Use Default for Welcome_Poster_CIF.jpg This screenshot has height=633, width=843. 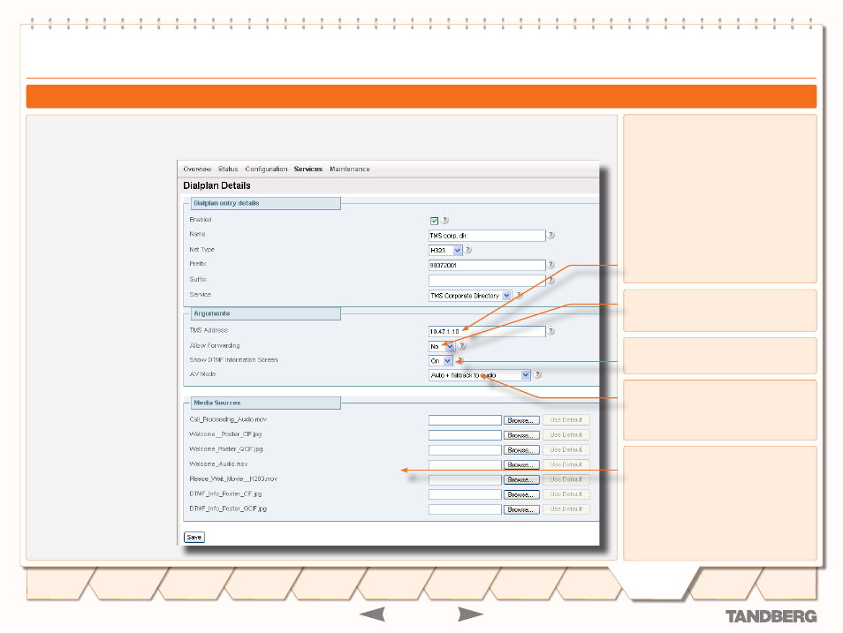[566, 434]
